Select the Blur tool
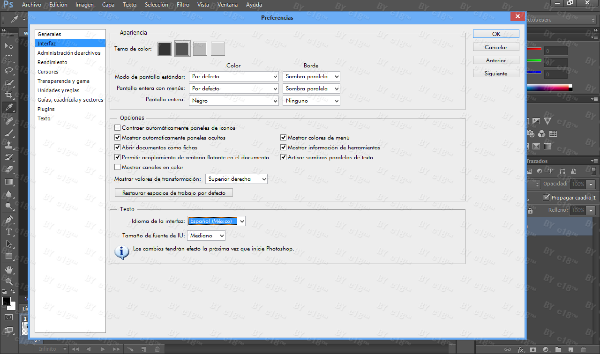Viewport: 600px width, 354px height. tap(9, 194)
